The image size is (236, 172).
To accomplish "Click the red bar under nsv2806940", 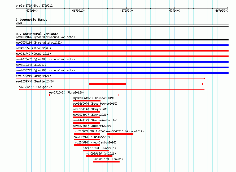I will click(87, 145).
